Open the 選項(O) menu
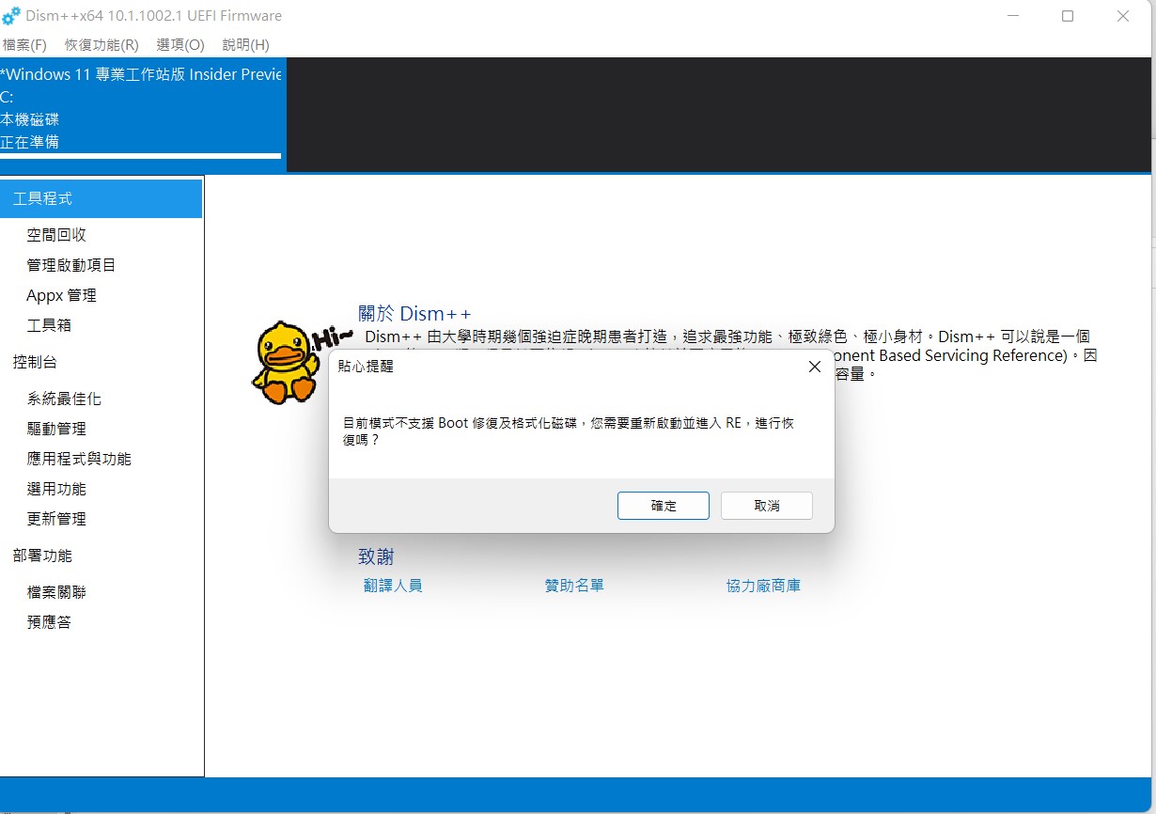1156x814 pixels. [180, 44]
